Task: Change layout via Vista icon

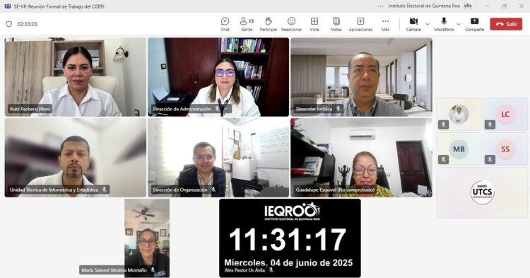Action: coord(314,24)
